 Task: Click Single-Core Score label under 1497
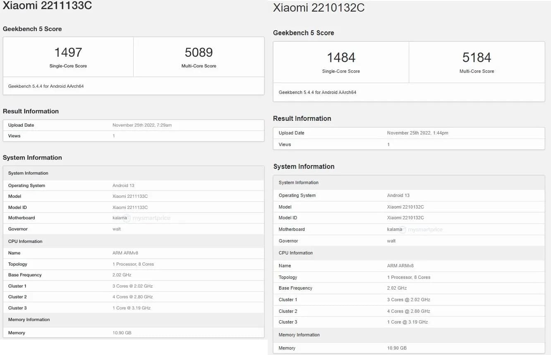[68, 66]
